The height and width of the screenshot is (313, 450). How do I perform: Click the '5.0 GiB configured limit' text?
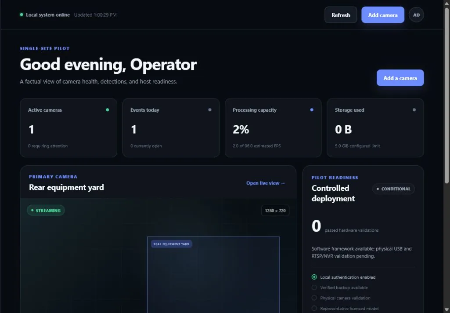point(357,146)
